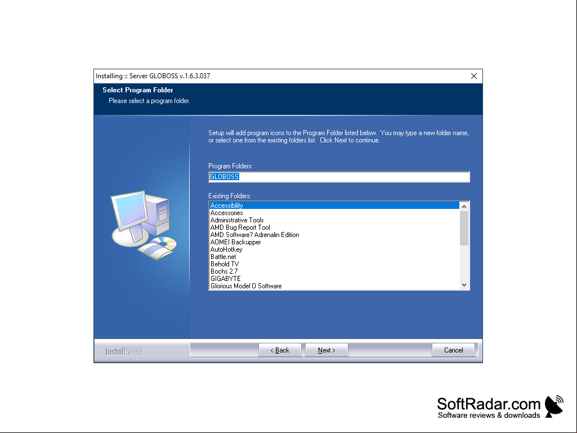Click the Program Folders text field
The height and width of the screenshot is (433, 577).
pos(339,177)
